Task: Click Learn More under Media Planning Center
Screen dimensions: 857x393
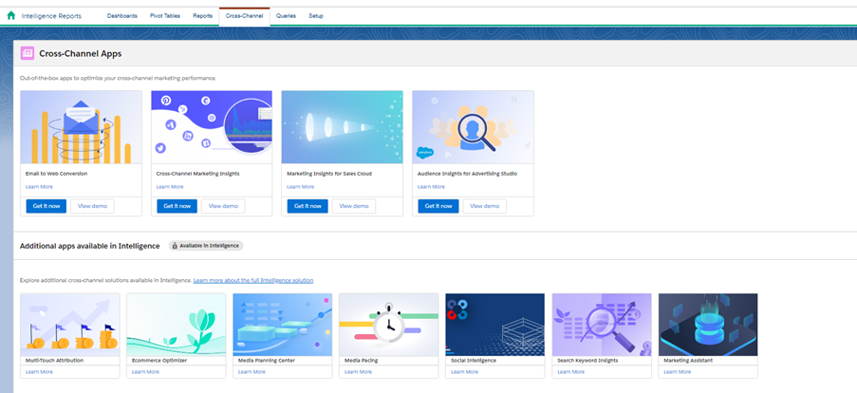Action: tap(252, 372)
